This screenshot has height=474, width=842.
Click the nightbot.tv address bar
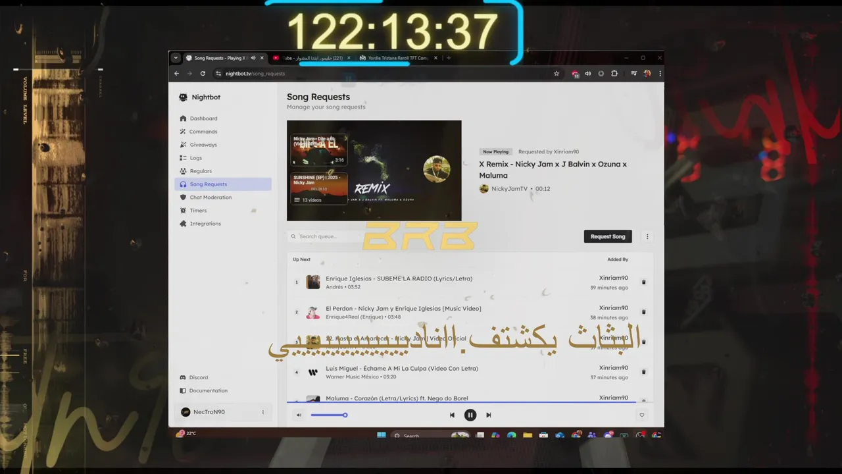coord(388,74)
